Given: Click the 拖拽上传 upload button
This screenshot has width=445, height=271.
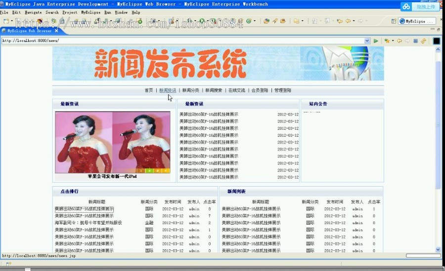Looking at the screenshot, I should coord(426,6).
